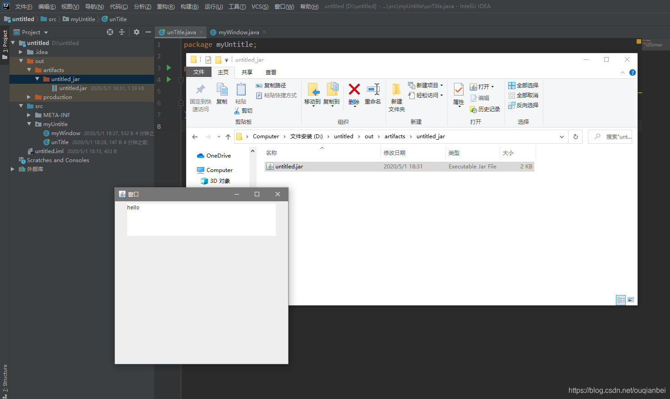Image resolution: width=670 pixels, height=399 pixels.
Task: Click Explorer up-one-level arrow
Action: point(228,137)
